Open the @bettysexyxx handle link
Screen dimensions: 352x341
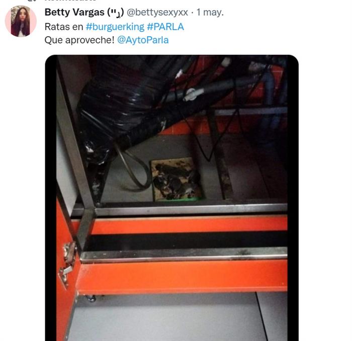point(157,13)
